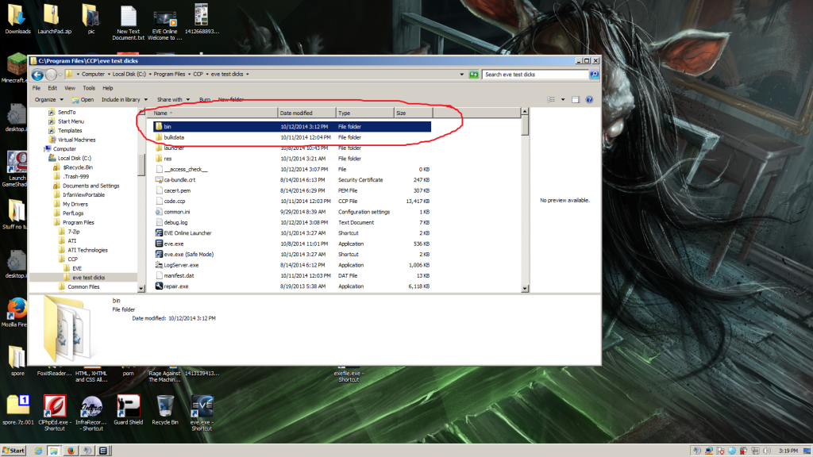Image resolution: width=813 pixels, height=457 pixels.
Task: Open the Help menu
Action: 107,88
